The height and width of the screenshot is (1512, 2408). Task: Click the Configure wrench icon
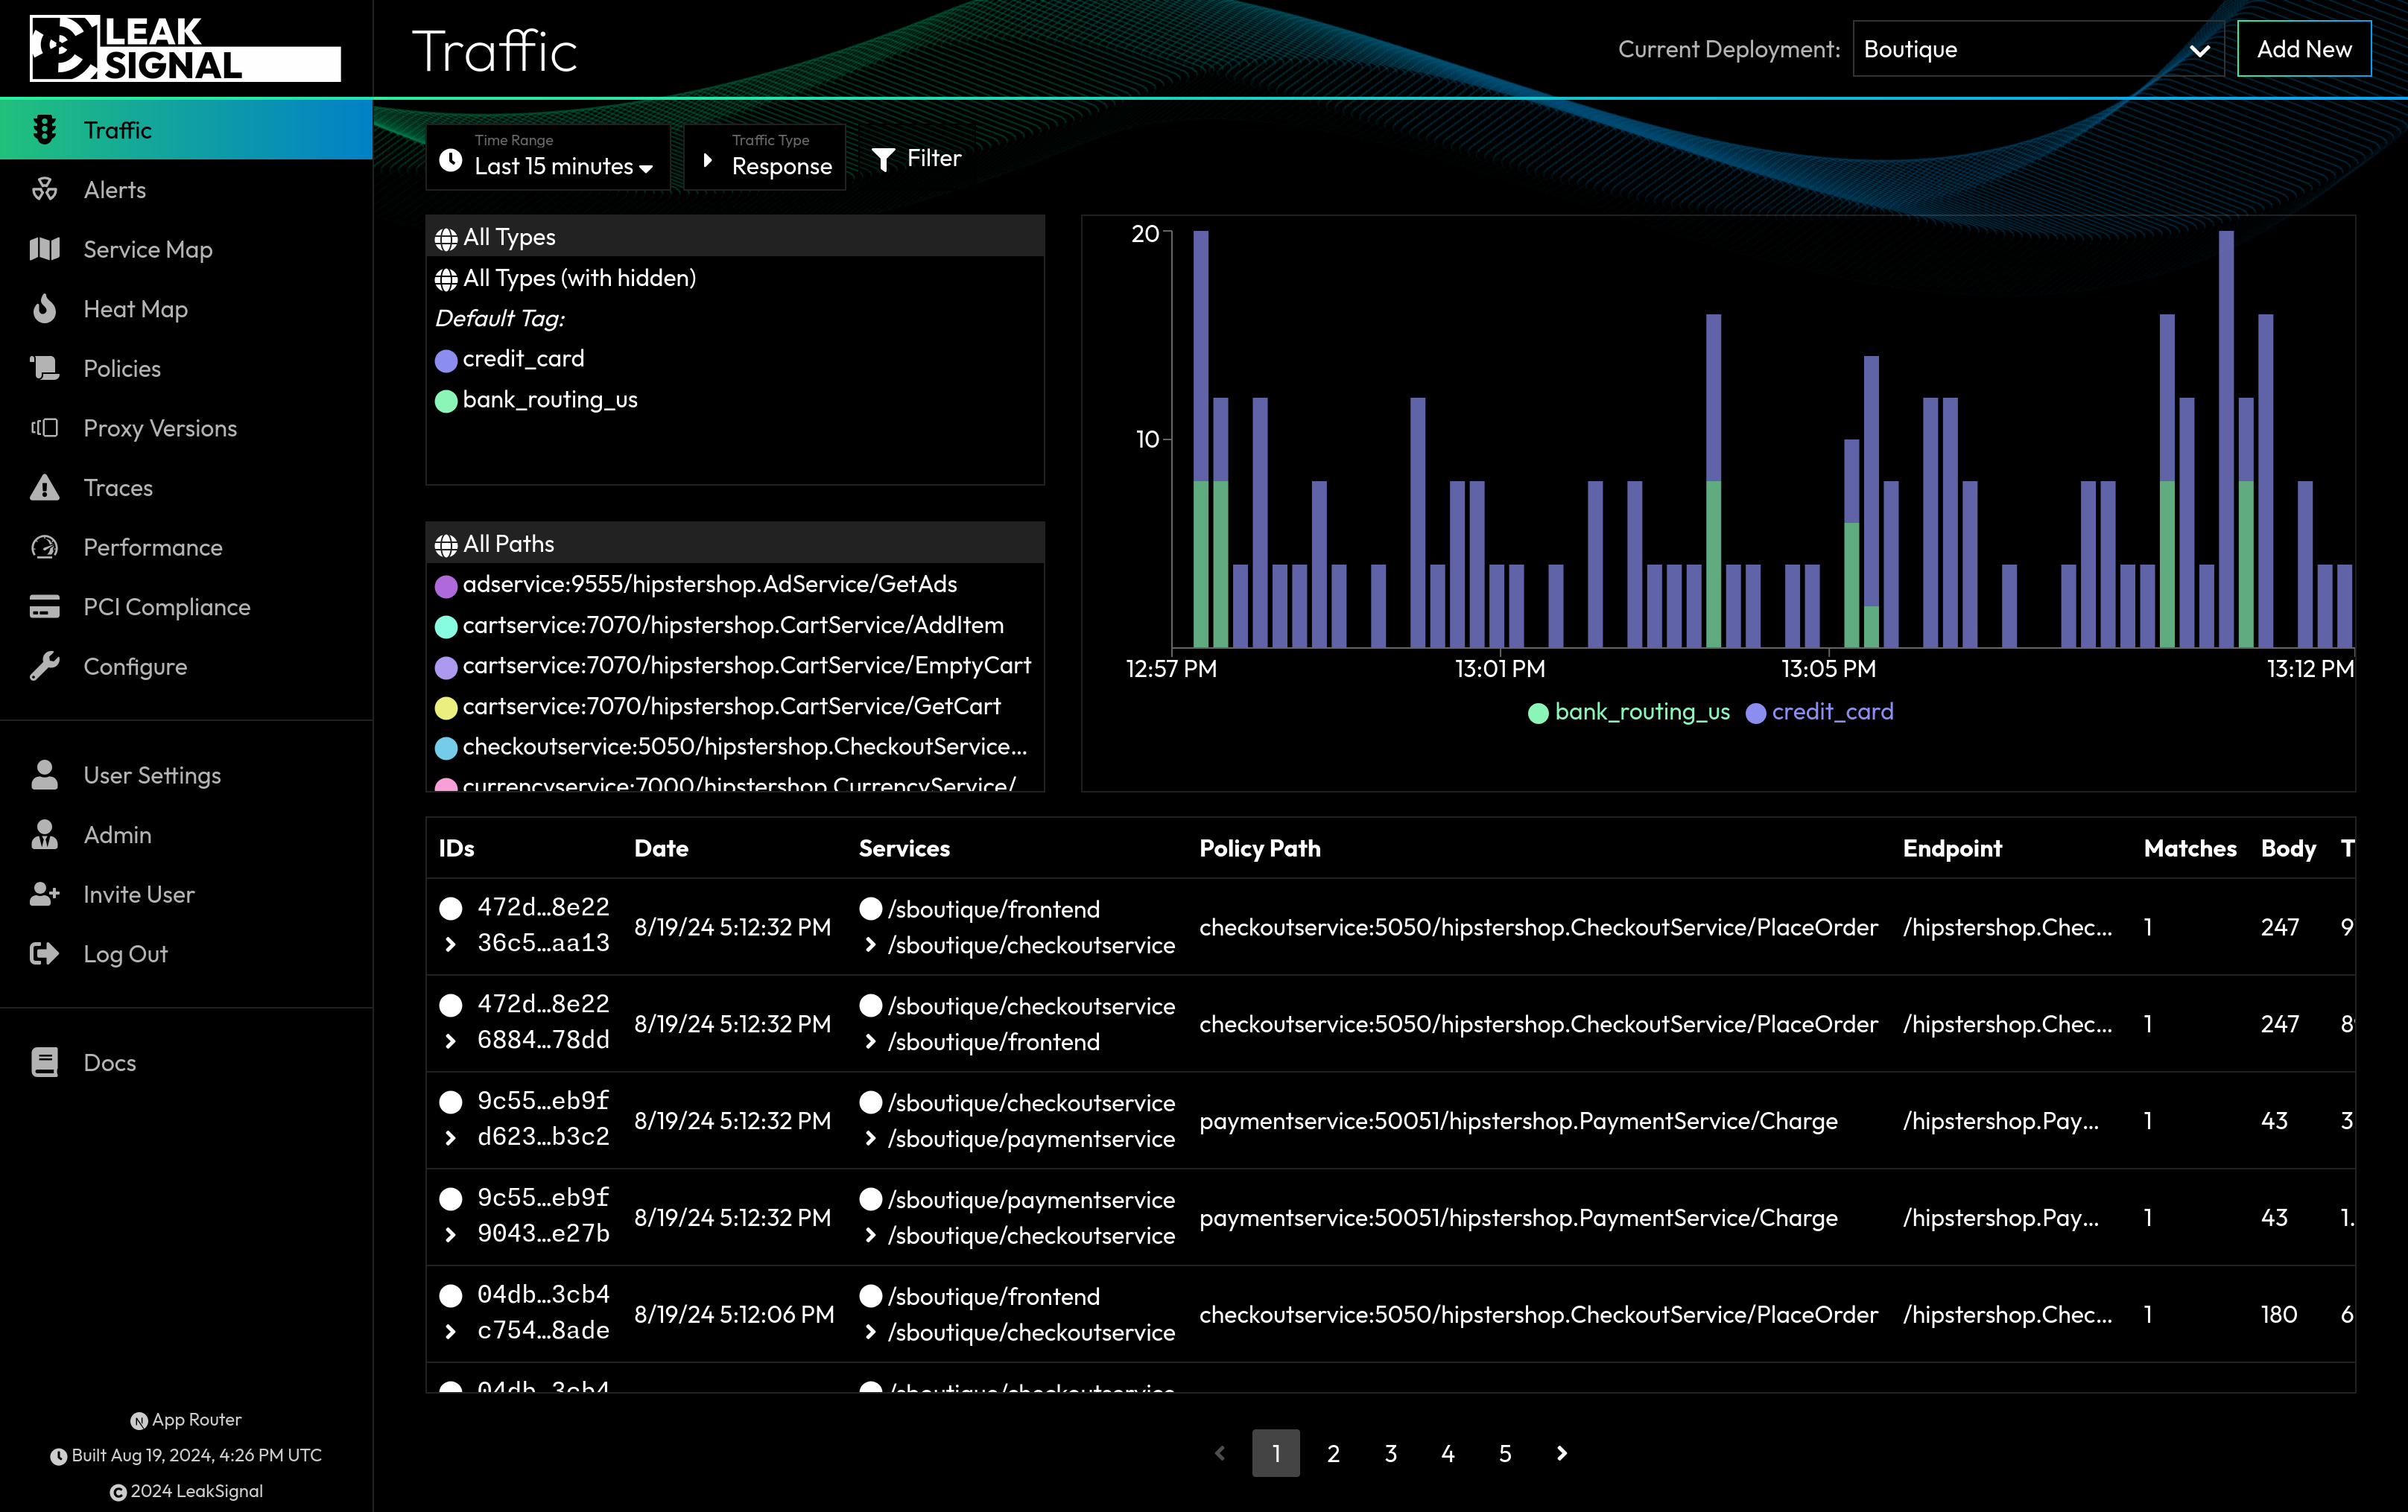44,666
